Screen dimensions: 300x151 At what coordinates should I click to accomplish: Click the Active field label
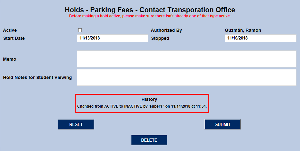click(10, 30)
